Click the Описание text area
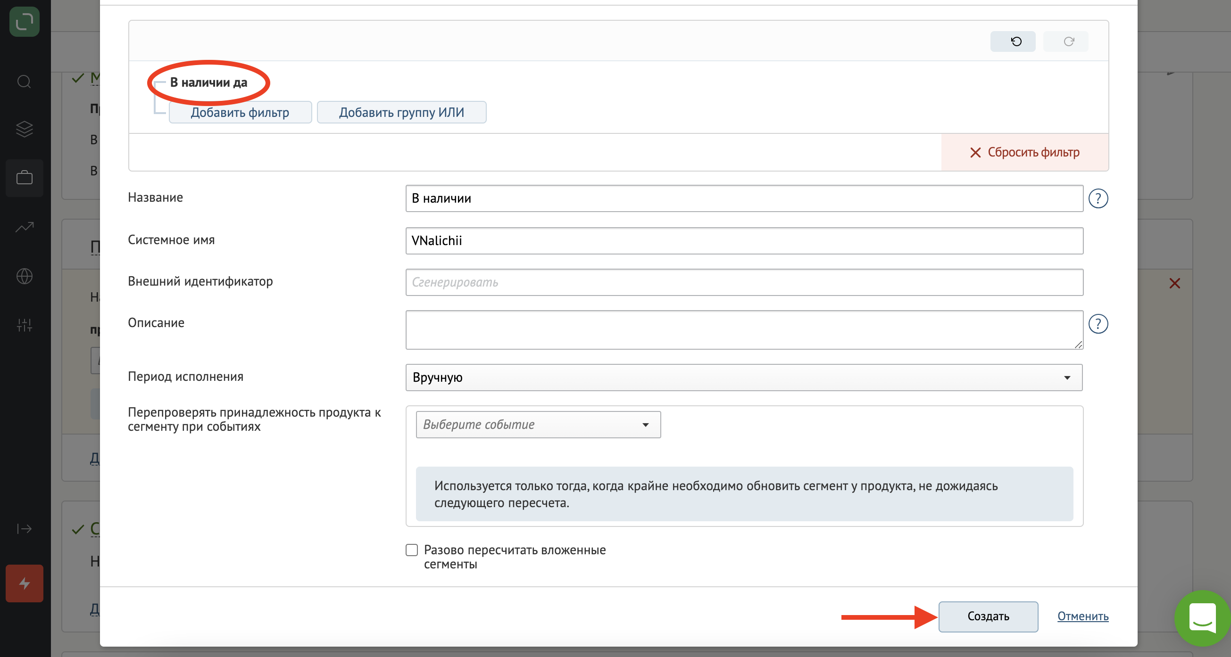The image size is (1231, 657). (x=744, y=330)
